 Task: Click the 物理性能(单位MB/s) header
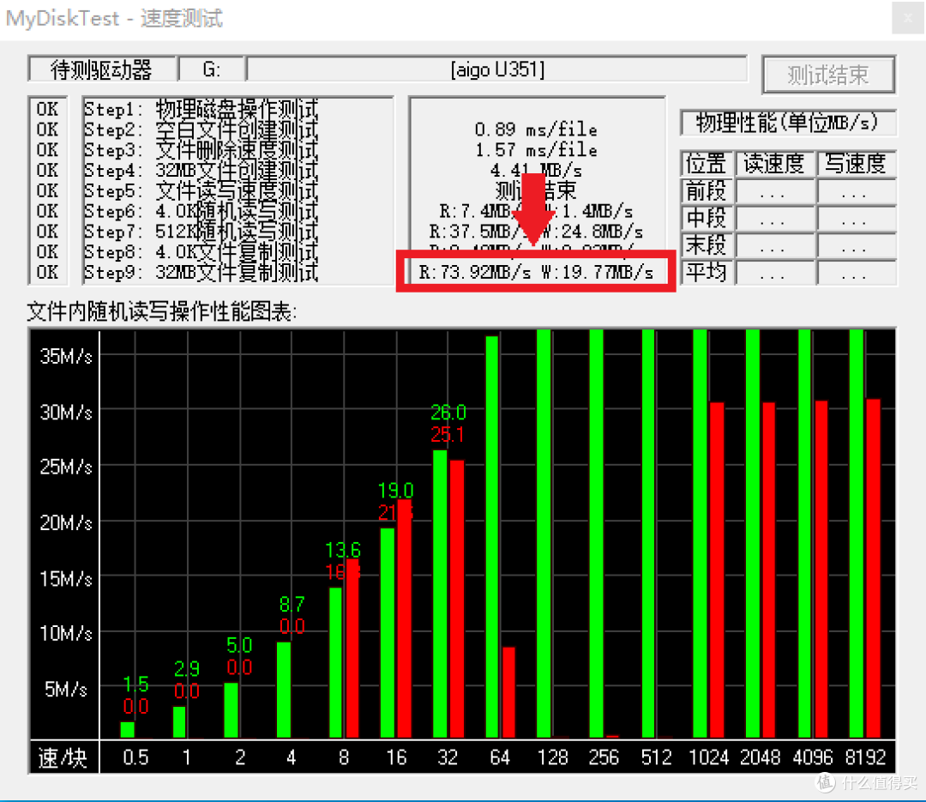788,123
